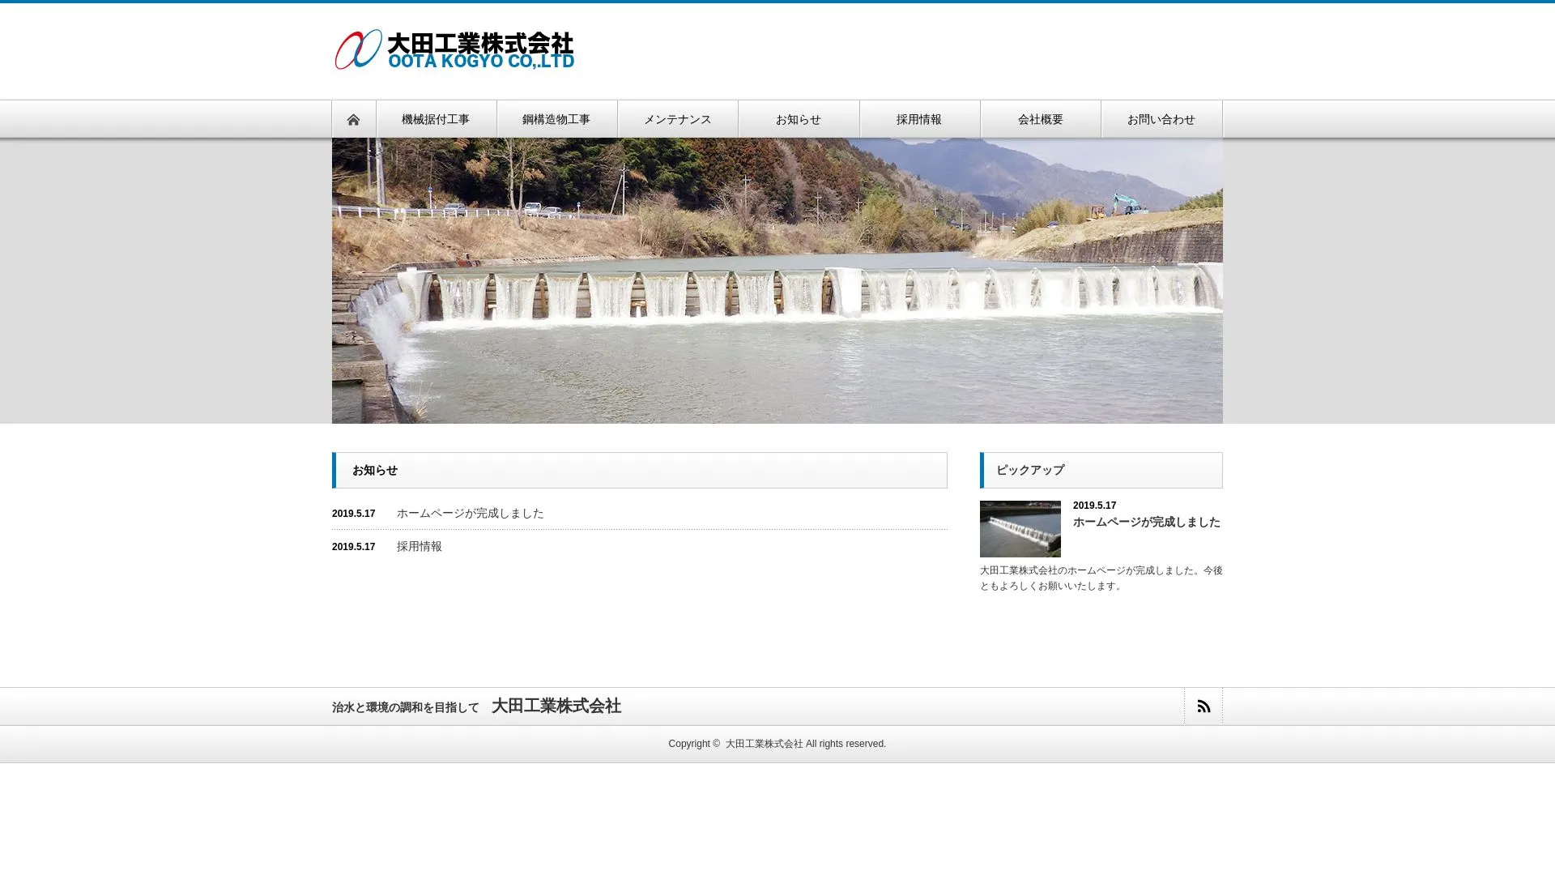Screen dimensions: 1555x875
Task: Select メンテナンス in the navigation bar
Action: [x=678, y=119]
